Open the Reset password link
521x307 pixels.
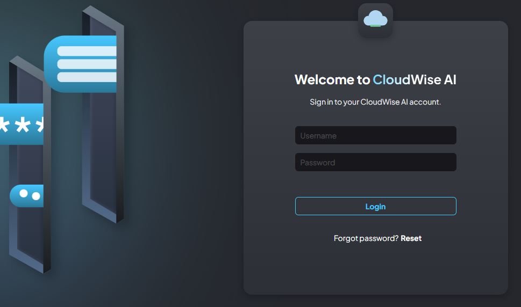point(411,238)
